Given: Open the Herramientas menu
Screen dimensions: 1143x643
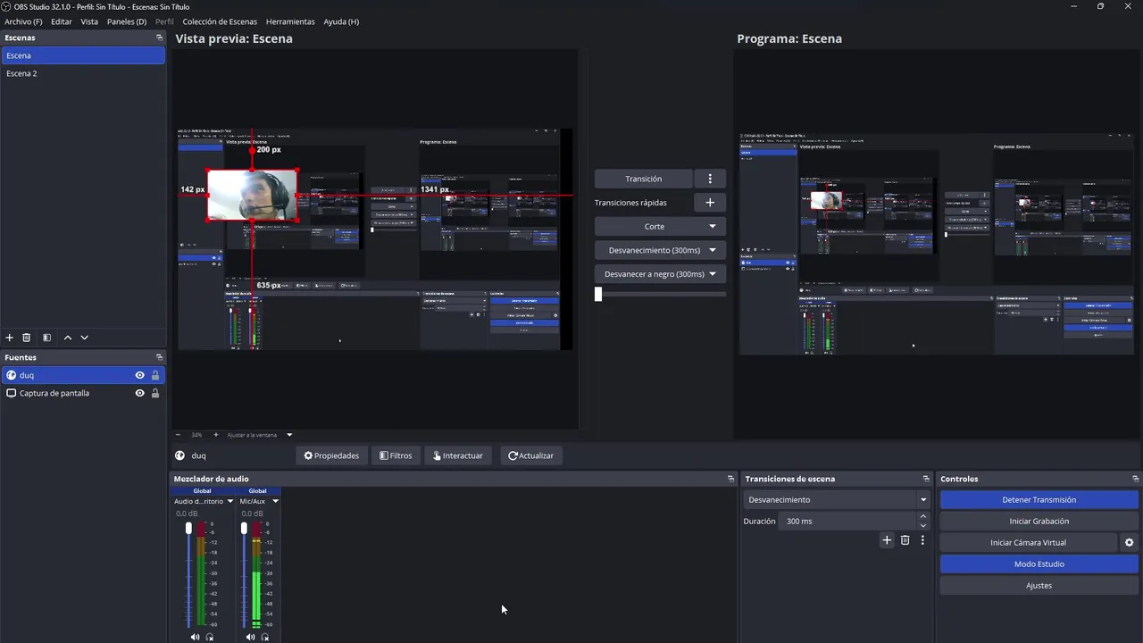Looking at the screenshot, I should 290,21.
